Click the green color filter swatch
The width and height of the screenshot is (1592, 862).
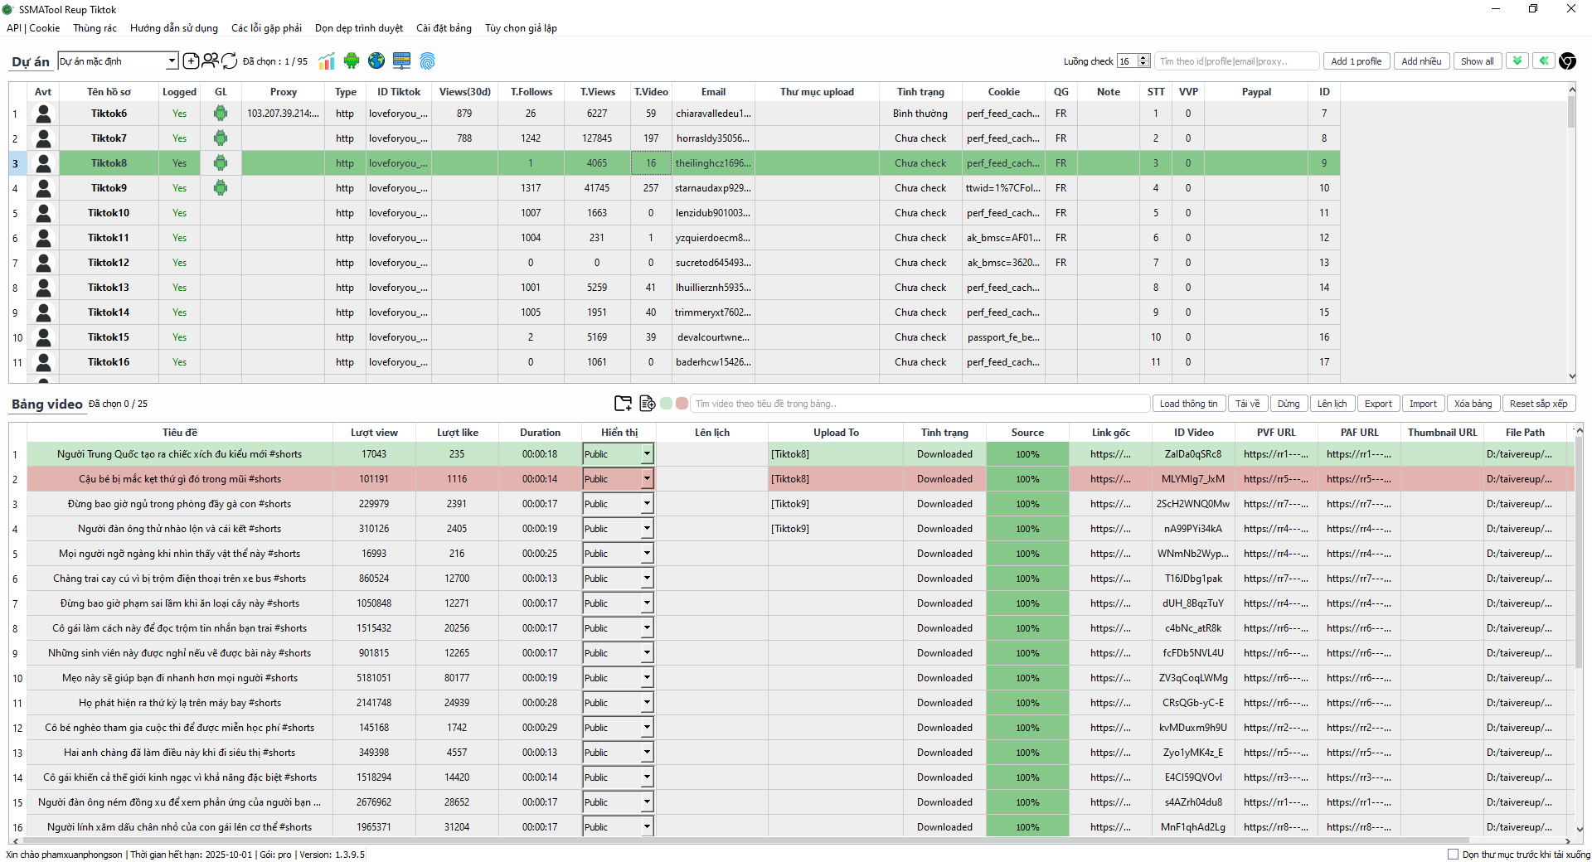tap(666, 404)
